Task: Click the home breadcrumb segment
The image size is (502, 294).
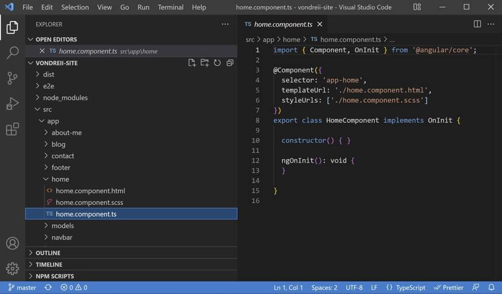Action: pos(291,40)
